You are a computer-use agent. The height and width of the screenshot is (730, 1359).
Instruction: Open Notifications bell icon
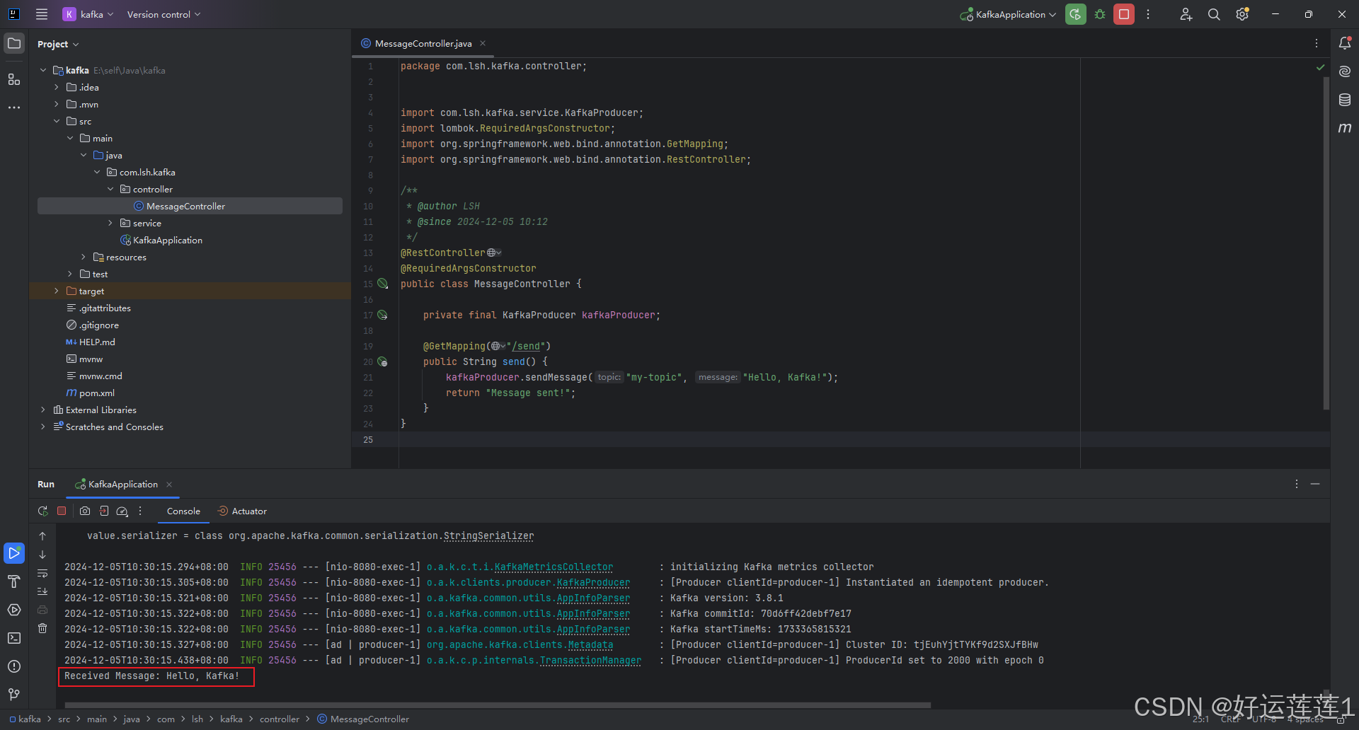[x=1346, y=43]
